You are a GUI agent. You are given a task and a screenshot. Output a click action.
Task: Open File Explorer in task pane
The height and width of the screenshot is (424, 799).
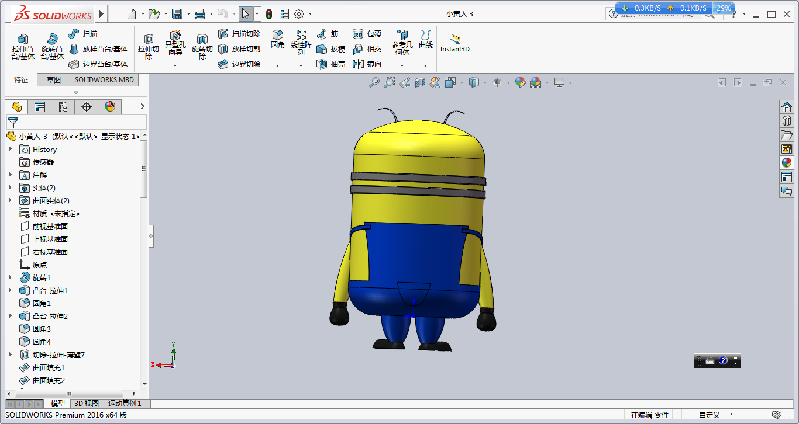click(x=787, y=135)
